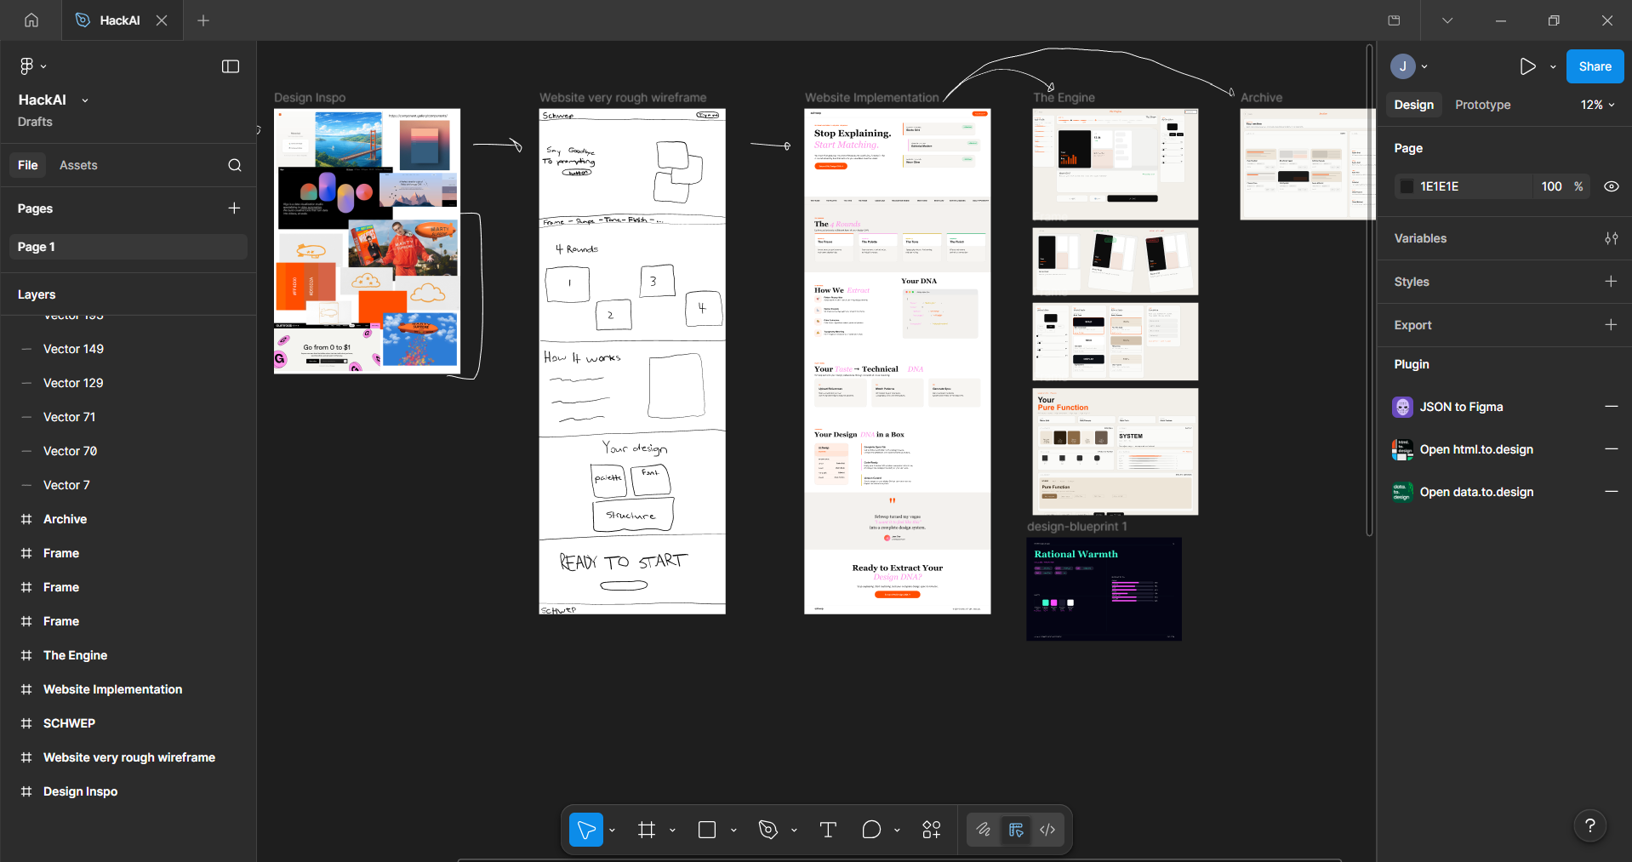The width and height of the screenshot is (1632, 862).
Task: Open the 12% zoom dropdown
Action: click(x=1597, y=105)
